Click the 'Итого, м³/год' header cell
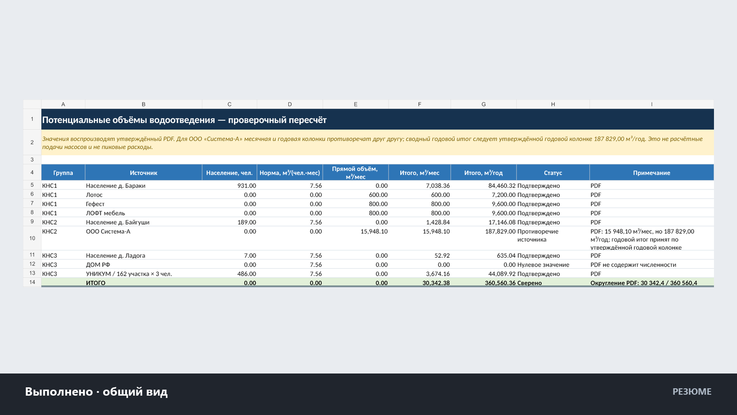The image size is (737, 415). pos(484,172)
